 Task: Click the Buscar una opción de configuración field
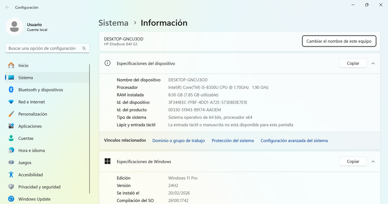(x=47, y=48)
